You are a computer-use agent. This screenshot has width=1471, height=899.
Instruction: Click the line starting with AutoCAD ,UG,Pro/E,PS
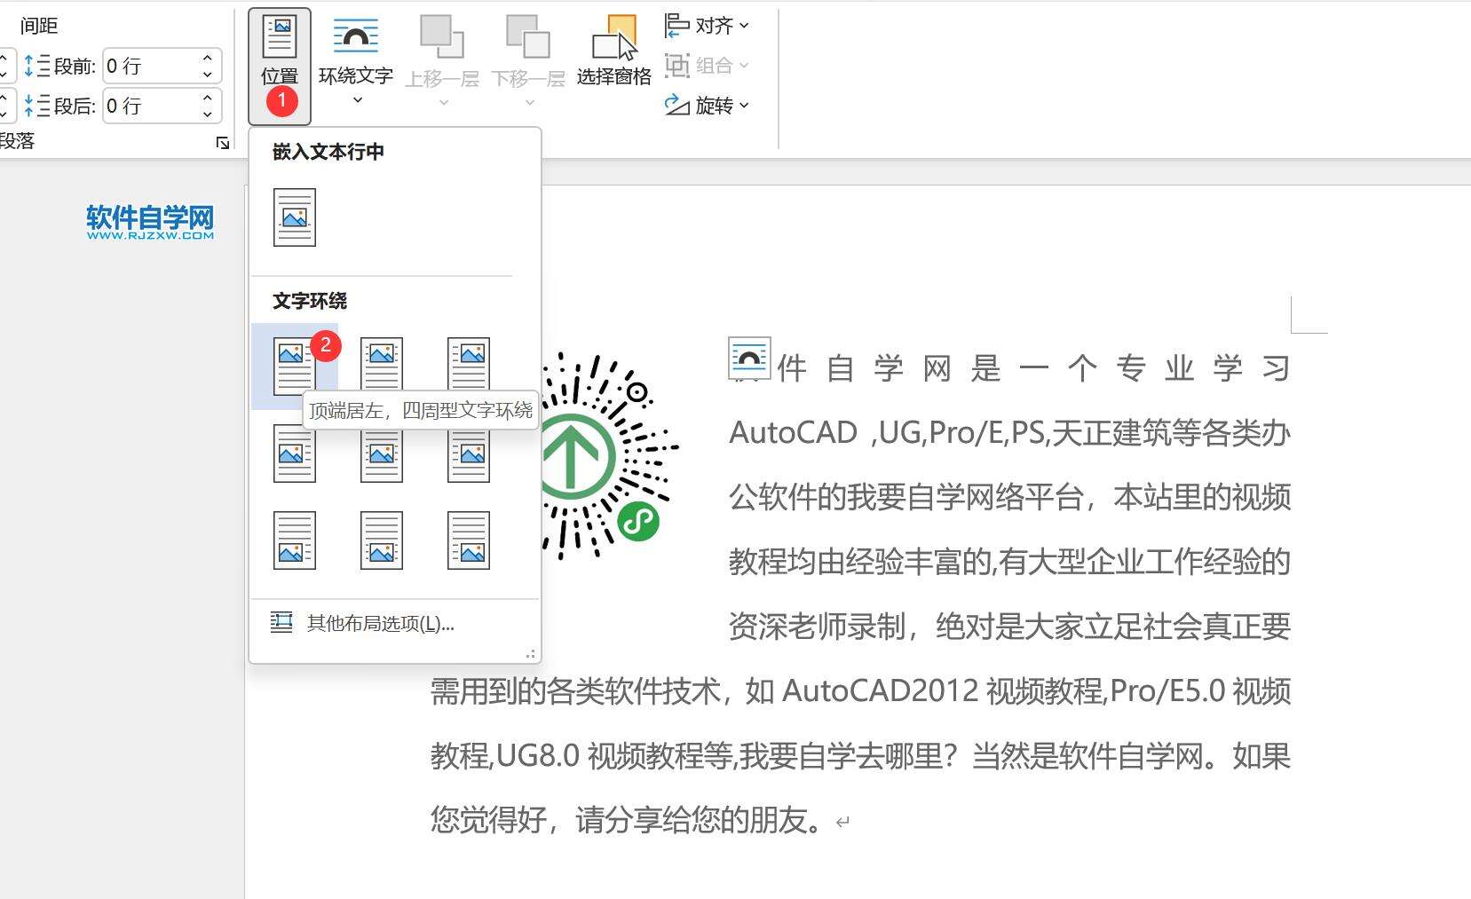(1009, 432)
